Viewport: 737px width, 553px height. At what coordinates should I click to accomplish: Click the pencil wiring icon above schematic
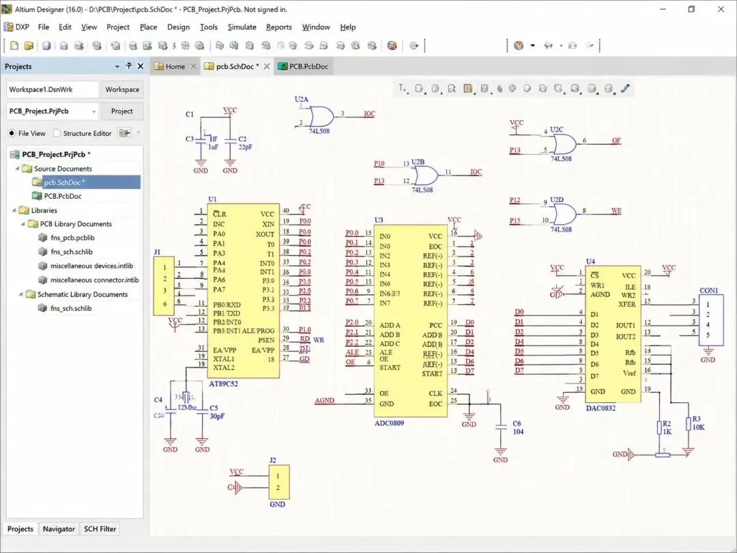tap(625, 88)
